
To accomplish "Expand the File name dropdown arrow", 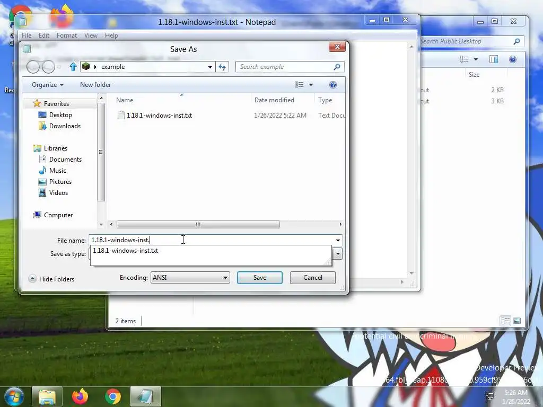I will pyautogui.click(x=338, y=240).
